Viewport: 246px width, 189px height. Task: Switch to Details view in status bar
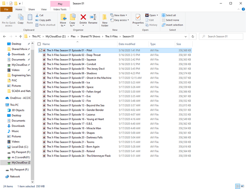coord(238,186)
